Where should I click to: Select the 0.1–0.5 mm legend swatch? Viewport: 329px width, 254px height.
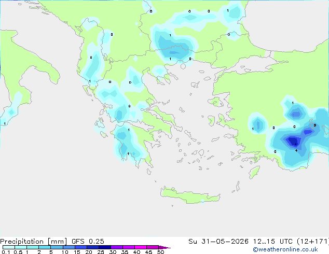pos(9,247)
